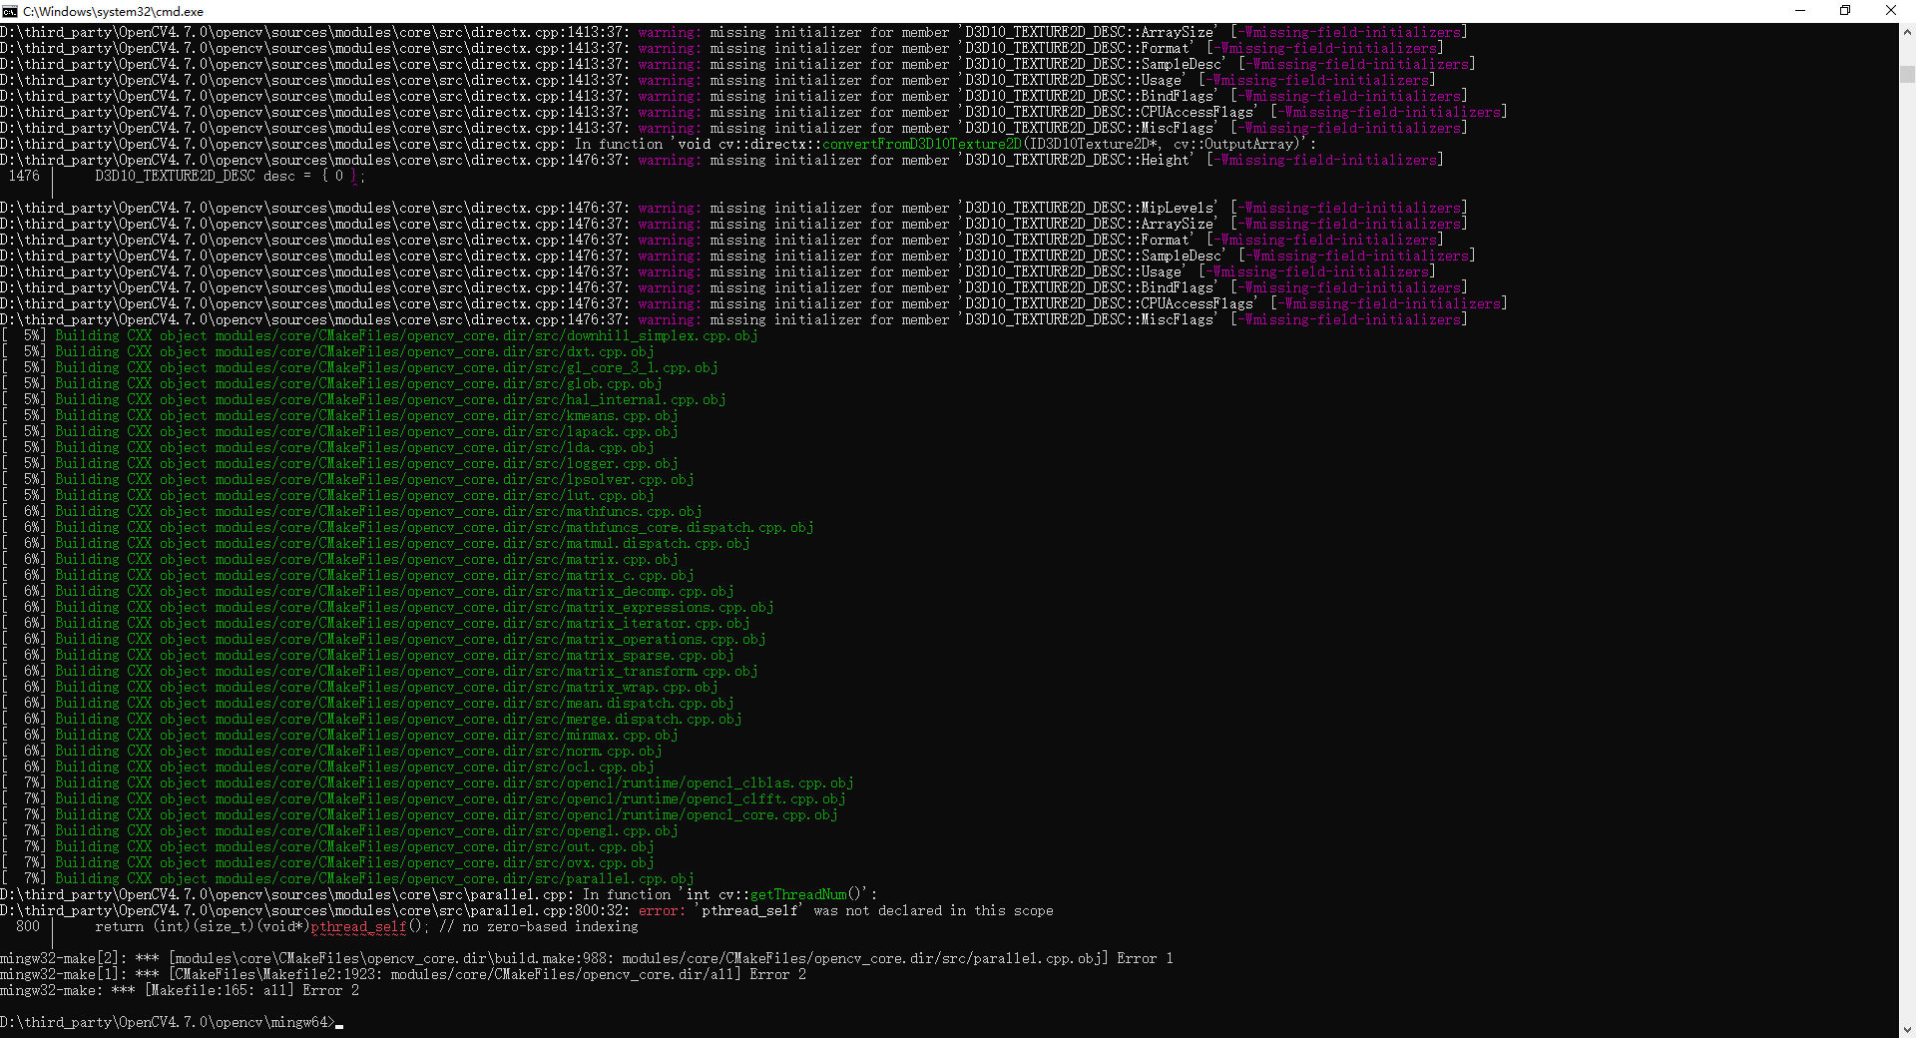Click the underlined pthread_self code snippet
Screen dimensions: 1916x1038
pyautogui.click(x=358, y=927)
